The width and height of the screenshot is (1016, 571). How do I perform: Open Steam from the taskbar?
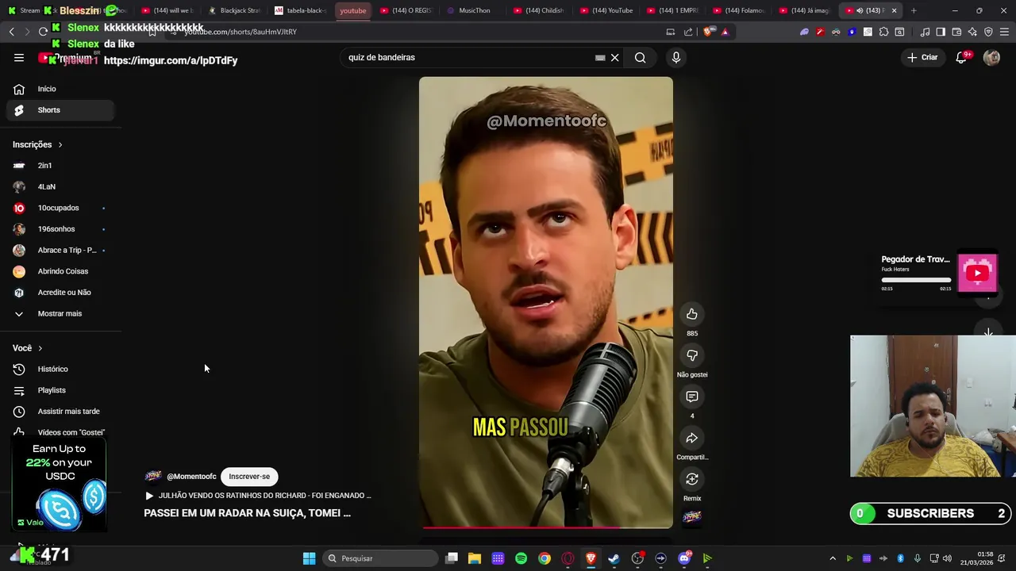click(x=614, y=558)
